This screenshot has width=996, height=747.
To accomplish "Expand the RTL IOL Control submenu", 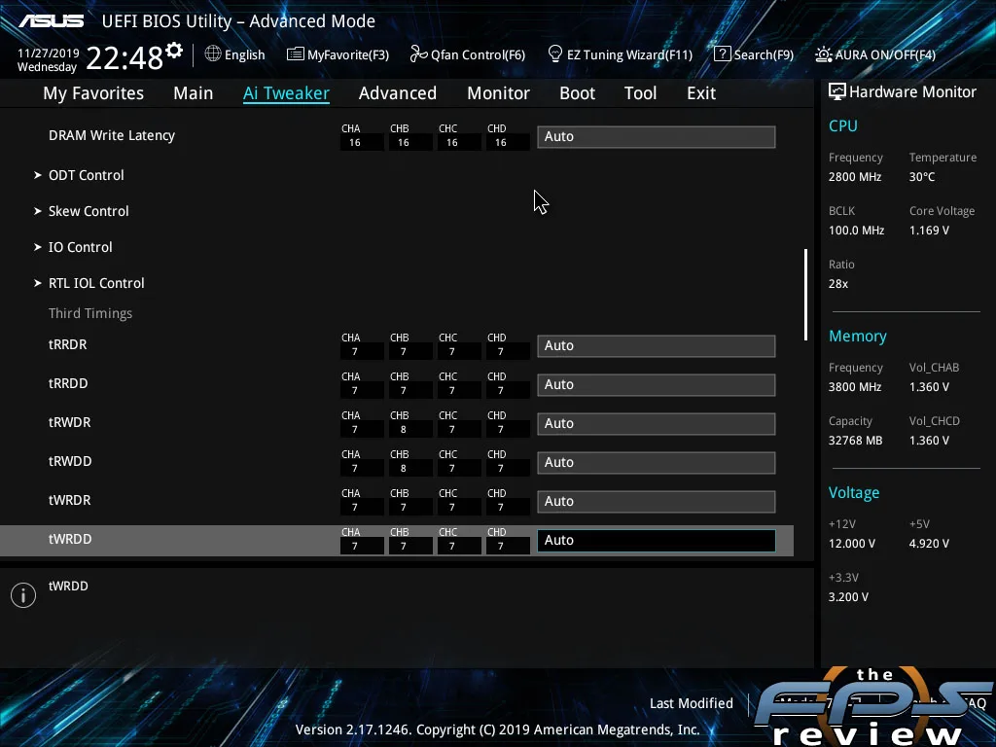I will [96, 283].
